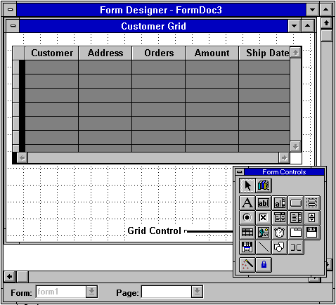The height and width of the screenshot is (305, 336).
Task: Click the Orders column header
Action: [x=159, y=53]
